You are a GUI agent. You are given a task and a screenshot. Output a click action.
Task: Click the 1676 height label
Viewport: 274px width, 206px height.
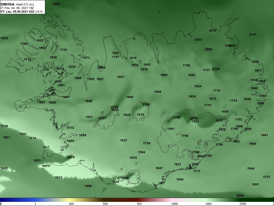tap(133, 58)
